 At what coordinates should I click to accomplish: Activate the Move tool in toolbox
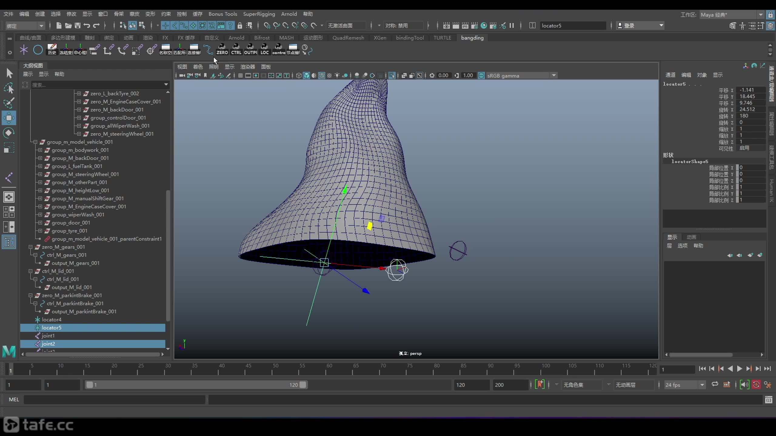pos(9,118)
